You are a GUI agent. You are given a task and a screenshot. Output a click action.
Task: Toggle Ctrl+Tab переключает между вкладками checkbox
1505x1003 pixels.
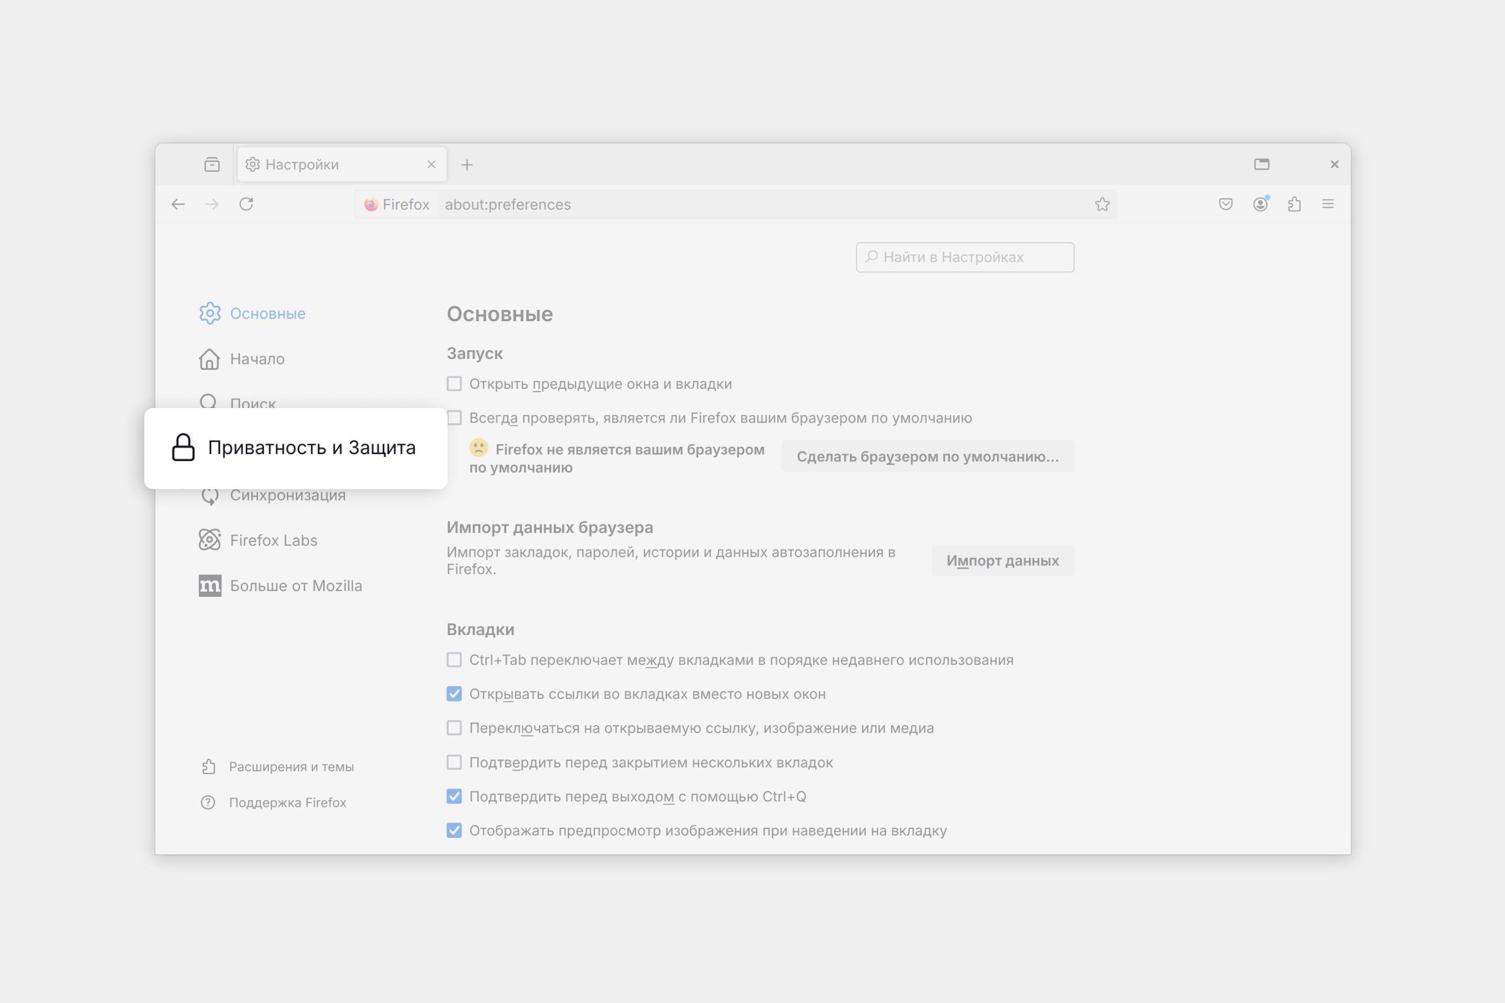tap(454, 659)
